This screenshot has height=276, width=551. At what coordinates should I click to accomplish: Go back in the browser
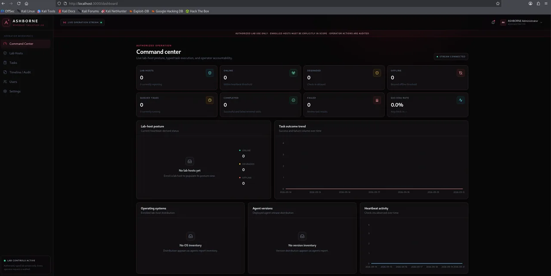tap(3, 3)
